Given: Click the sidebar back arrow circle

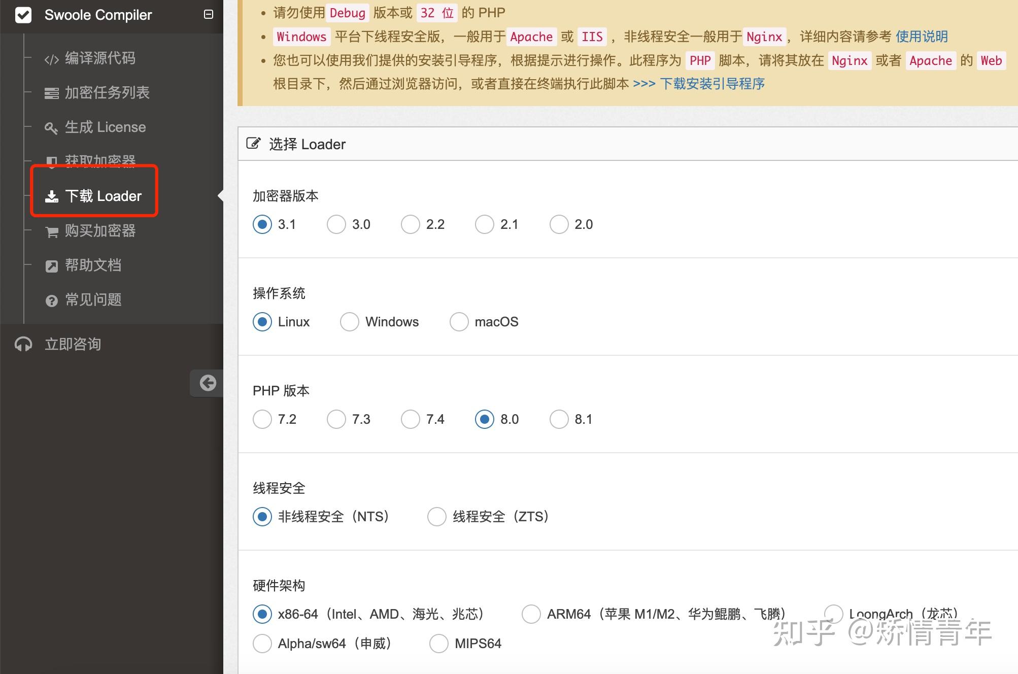Looking at the screenshot, I should 208,383.
